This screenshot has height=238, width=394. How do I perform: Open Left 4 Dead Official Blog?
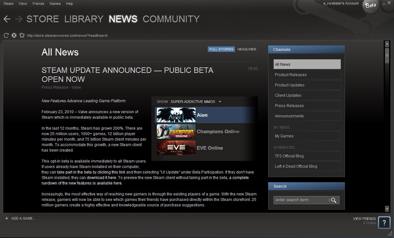point(307,166)
